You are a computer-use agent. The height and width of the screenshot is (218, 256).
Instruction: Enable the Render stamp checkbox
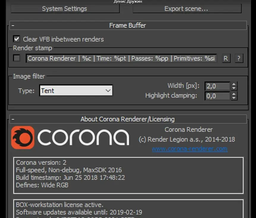point(17,58)
